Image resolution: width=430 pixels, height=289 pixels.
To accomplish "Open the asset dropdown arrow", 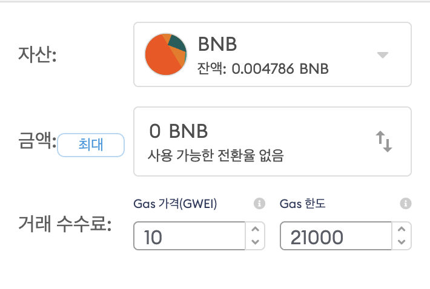I will point(383,55).
